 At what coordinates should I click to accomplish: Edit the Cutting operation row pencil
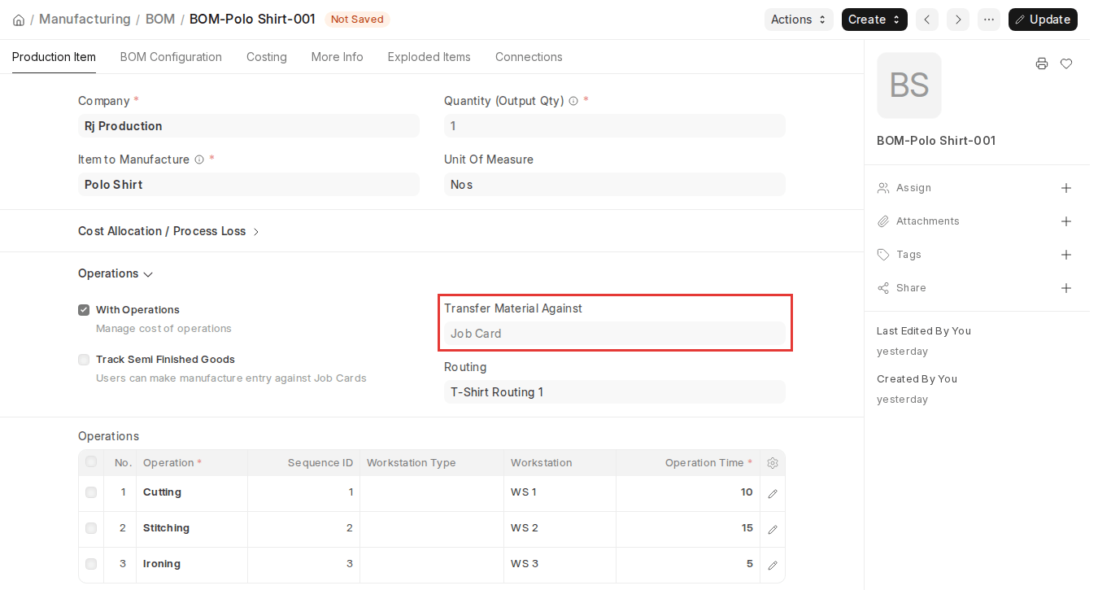pos(773,493)
